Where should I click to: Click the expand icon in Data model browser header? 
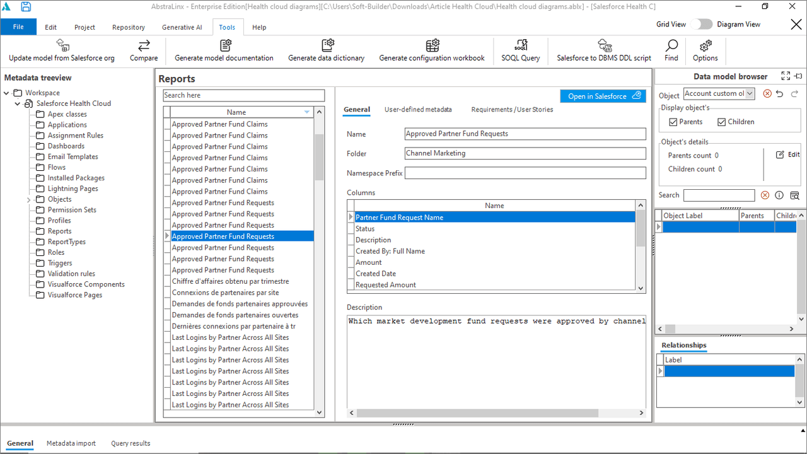point(786,76)
